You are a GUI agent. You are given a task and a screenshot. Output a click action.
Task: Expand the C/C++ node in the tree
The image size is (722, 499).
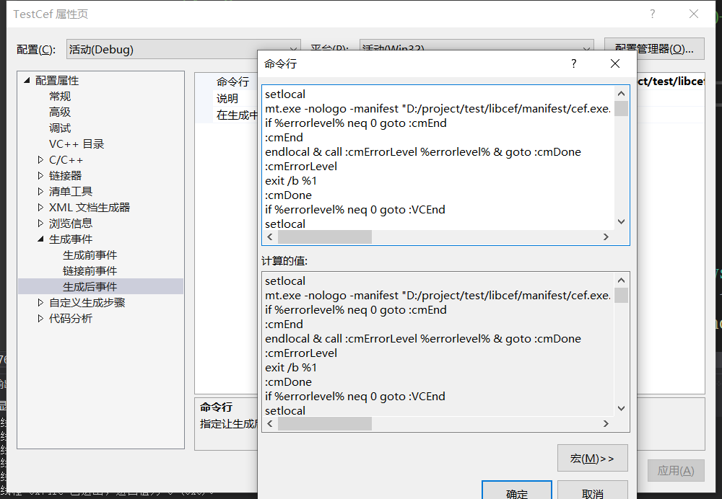click(x=41, y=159)
